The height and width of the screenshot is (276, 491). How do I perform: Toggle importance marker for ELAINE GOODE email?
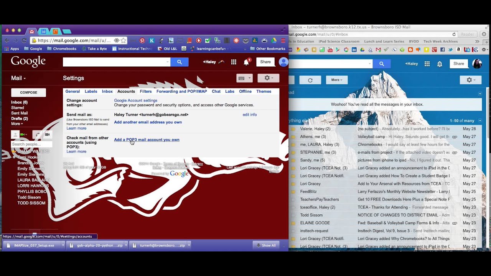(293, 223)
